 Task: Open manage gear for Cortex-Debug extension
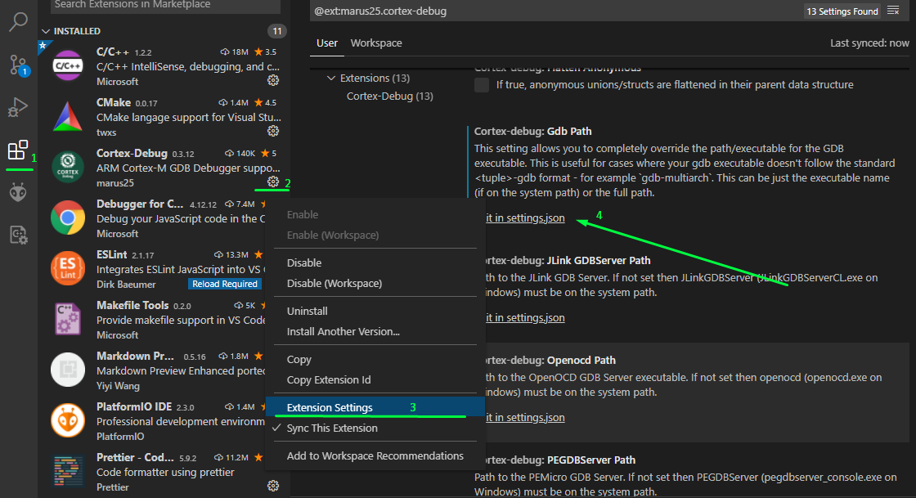click(x=273, y=182)
